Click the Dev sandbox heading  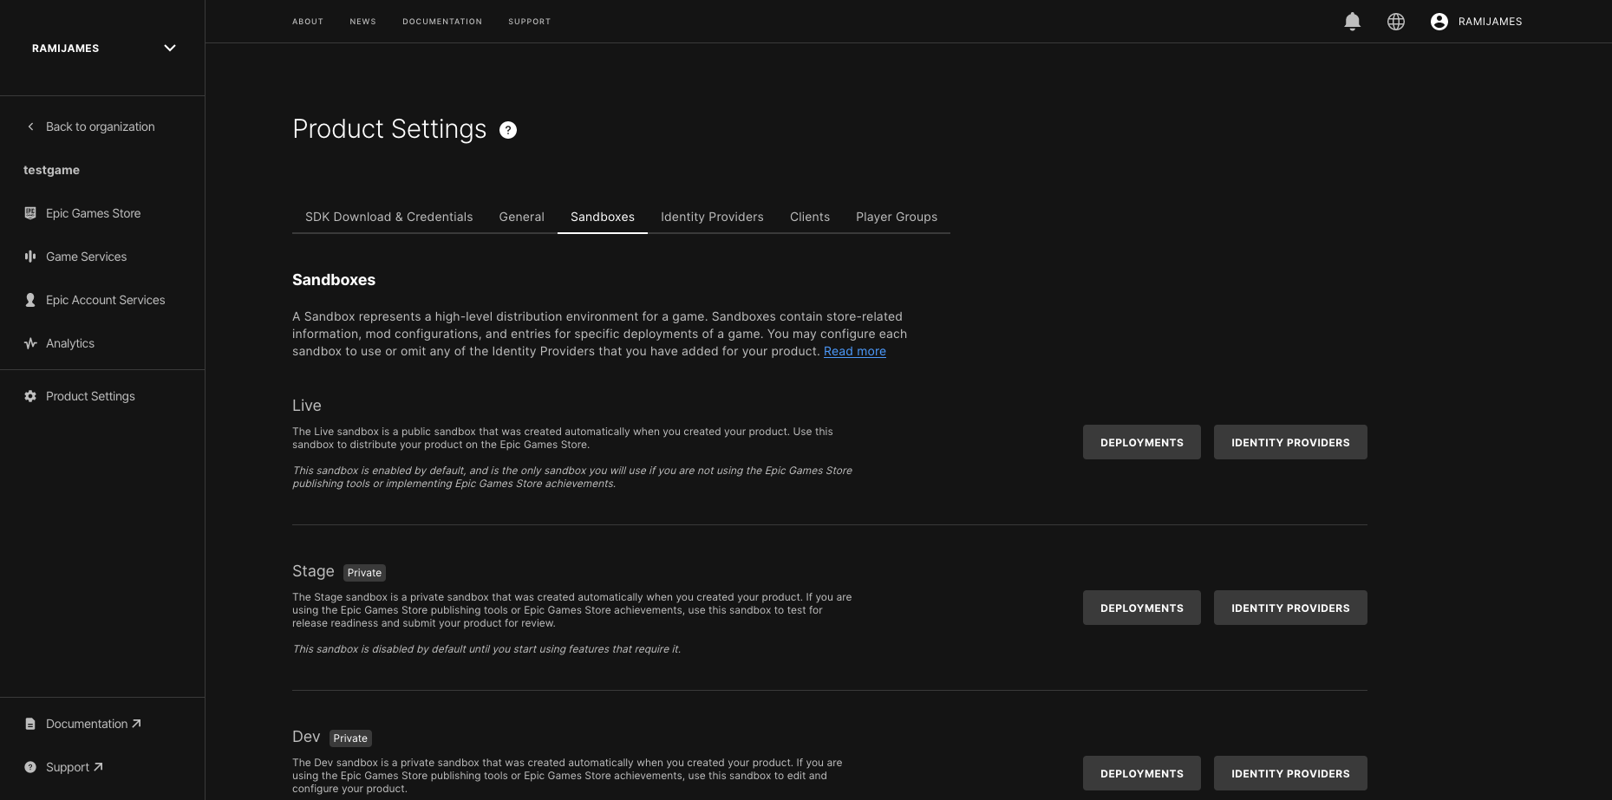pos(306,737)
